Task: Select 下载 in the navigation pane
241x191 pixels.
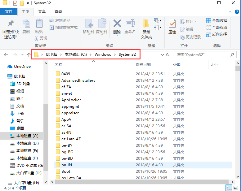Action: (17, 114)
